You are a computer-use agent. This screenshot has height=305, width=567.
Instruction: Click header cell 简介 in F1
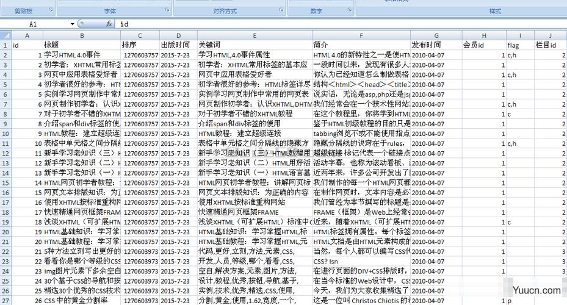(x=361, y=45)
